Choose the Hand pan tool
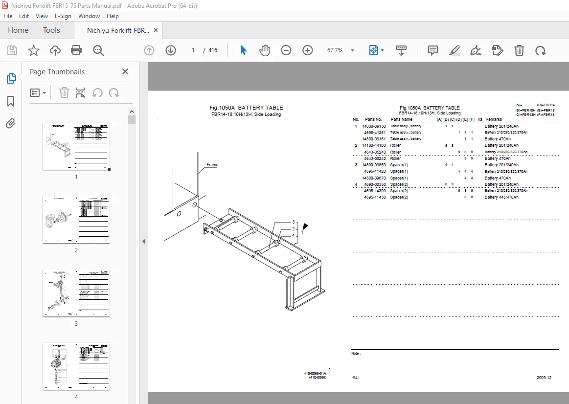This screenshot has width=569, height=404. point(265,50)
